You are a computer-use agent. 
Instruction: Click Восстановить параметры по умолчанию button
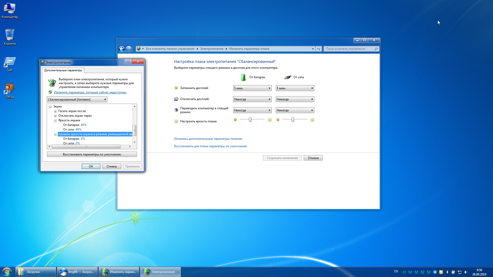pyautogui.click(x=92, y=154)
